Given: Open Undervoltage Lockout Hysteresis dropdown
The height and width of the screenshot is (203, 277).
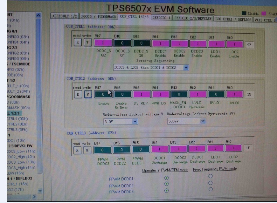Looking at the screenshot, I should 187,121.
